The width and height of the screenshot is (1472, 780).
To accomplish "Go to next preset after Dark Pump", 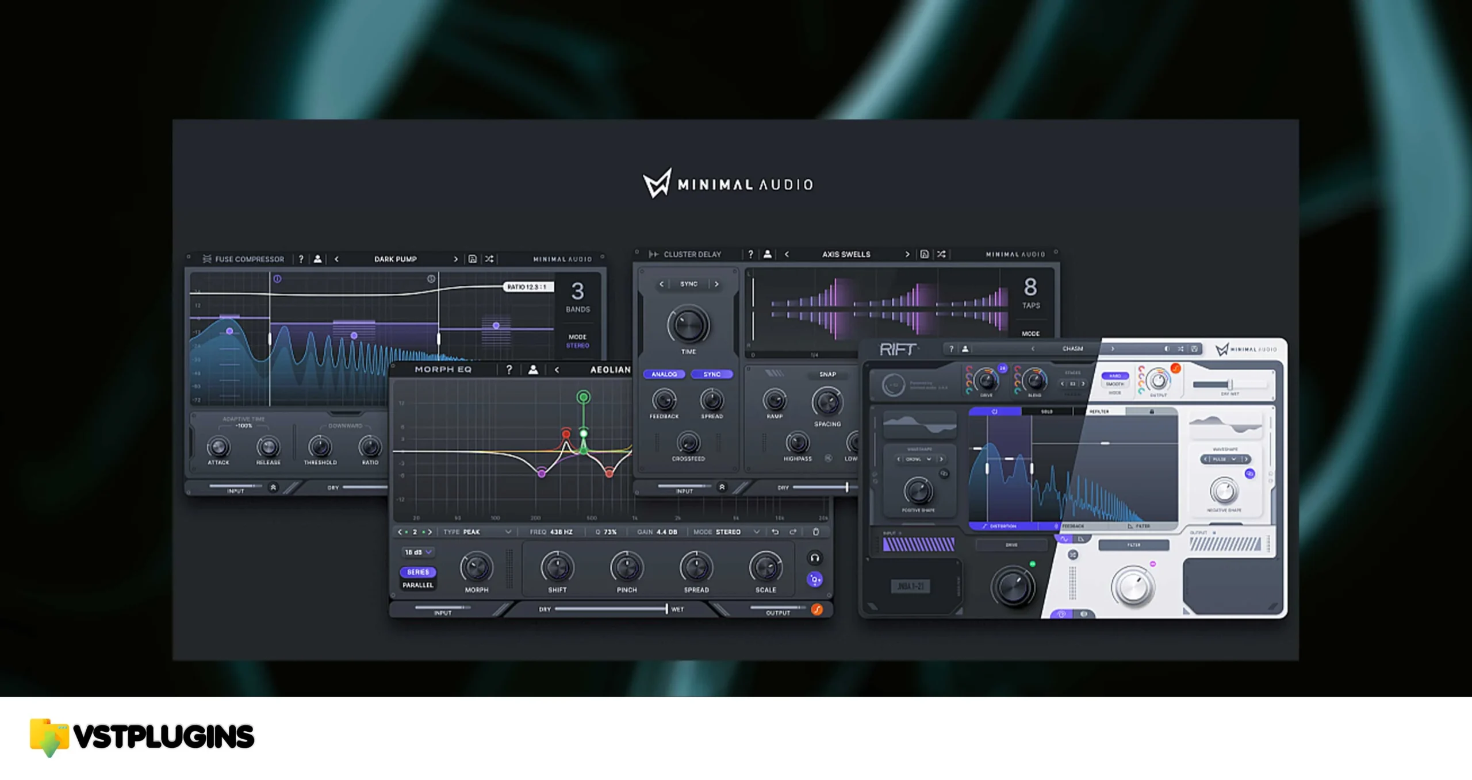I will [455, 259].
